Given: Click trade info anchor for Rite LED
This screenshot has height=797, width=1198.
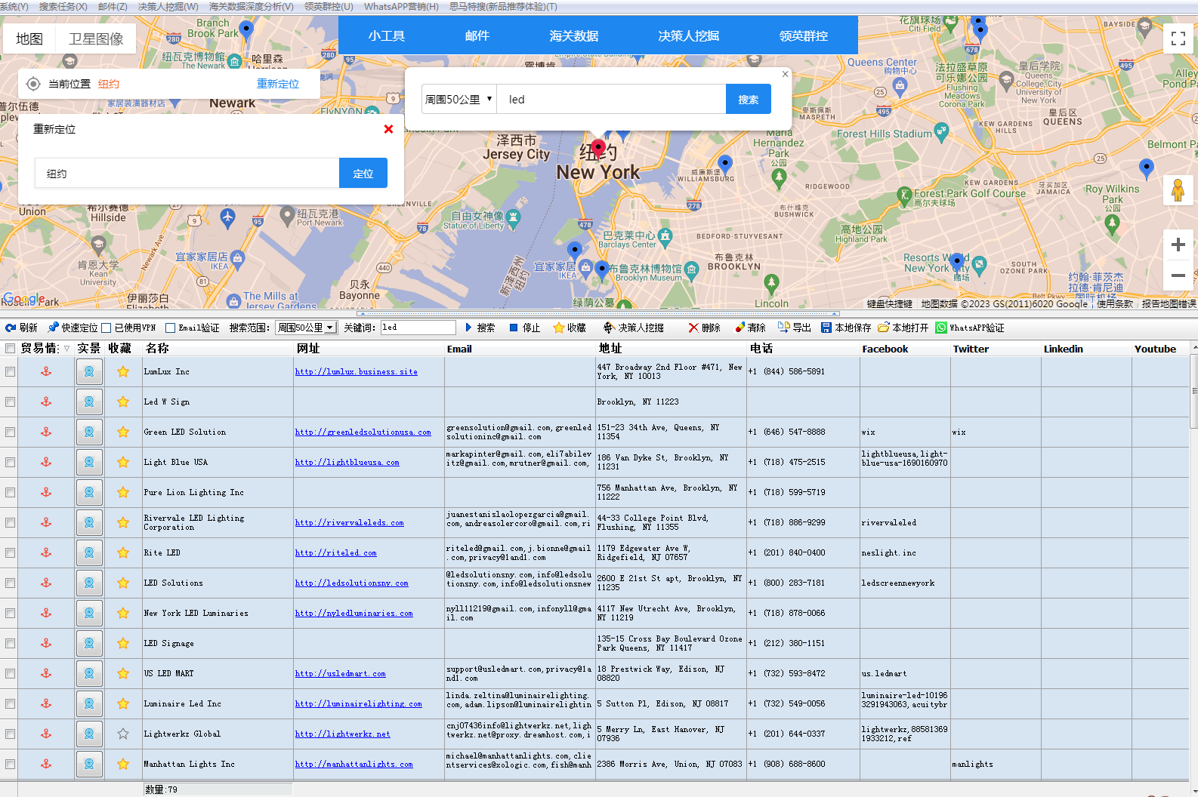Looking at the screenshot, I should click(x=46, y=552).
